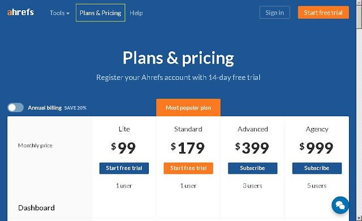The width and height of the screenshot is (362, 221).
Task: Go to the ahrefs logo home
Action: pos(20,12)
